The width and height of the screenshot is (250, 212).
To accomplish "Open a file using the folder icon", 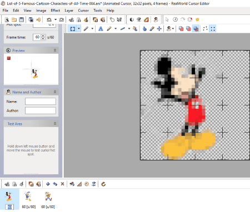I will coord(14,19).
